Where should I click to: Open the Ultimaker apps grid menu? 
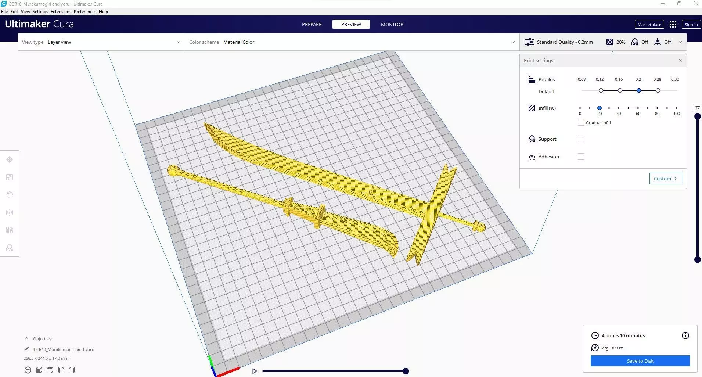[x=673, y=24]
